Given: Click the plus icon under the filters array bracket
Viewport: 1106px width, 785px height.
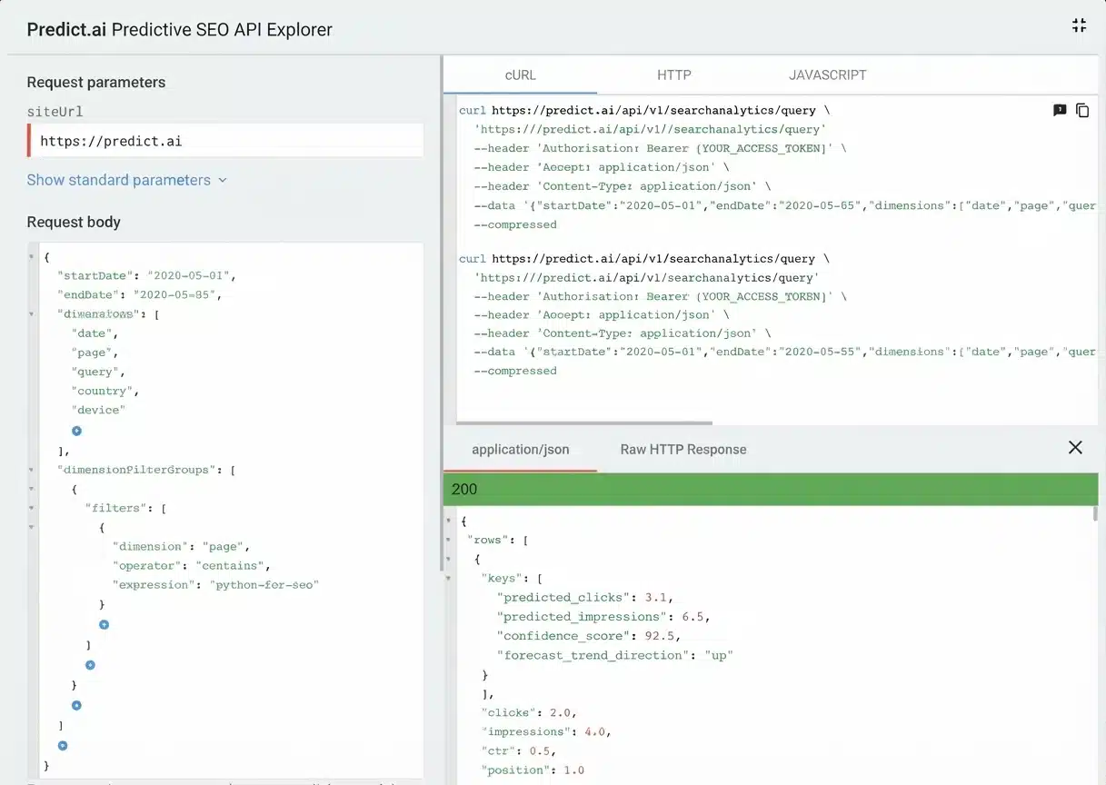Looking at the screenshot, I should click(90, 665).
